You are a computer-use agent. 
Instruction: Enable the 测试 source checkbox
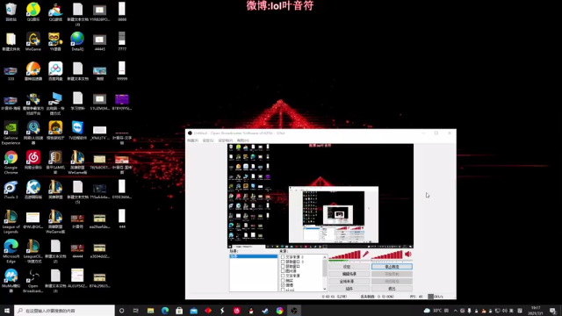(x=283, y=281)
